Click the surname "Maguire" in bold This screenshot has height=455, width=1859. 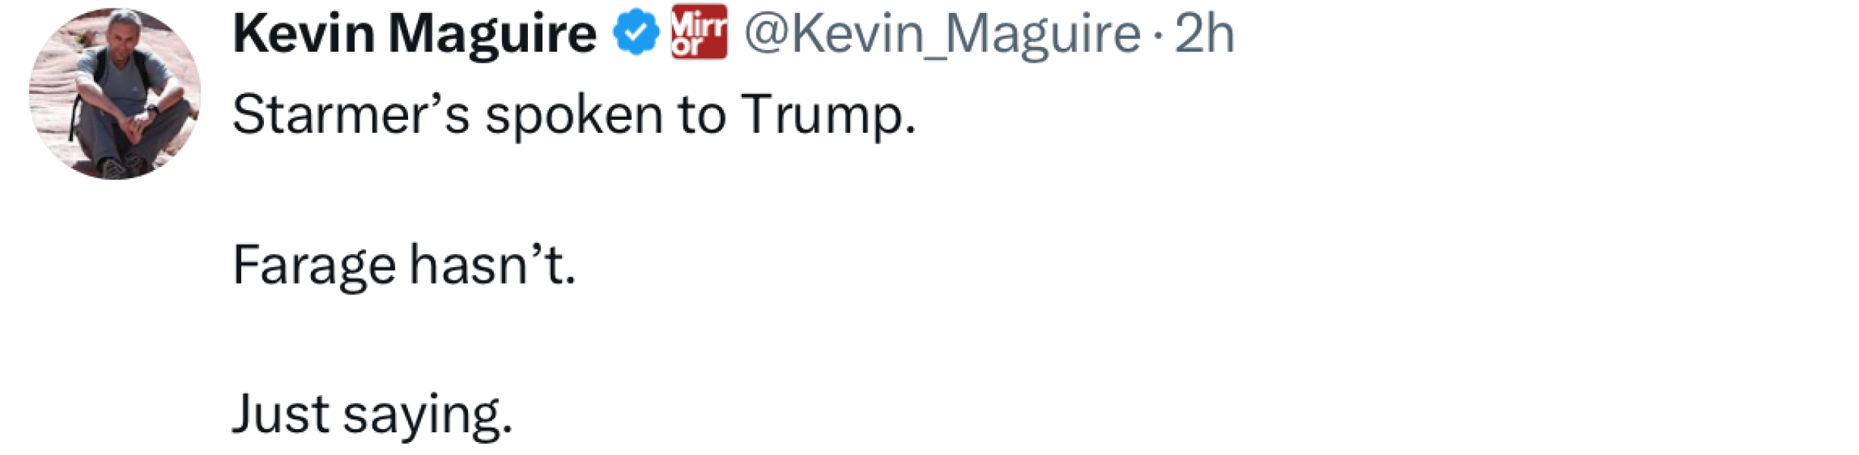492,34
